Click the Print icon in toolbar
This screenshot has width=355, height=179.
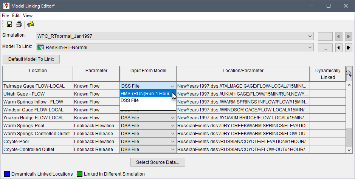(x=19, y=24)
